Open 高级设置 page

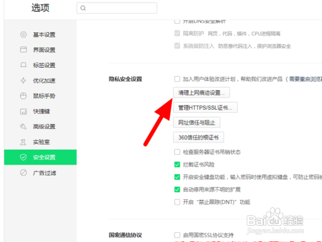pos(41,126)
